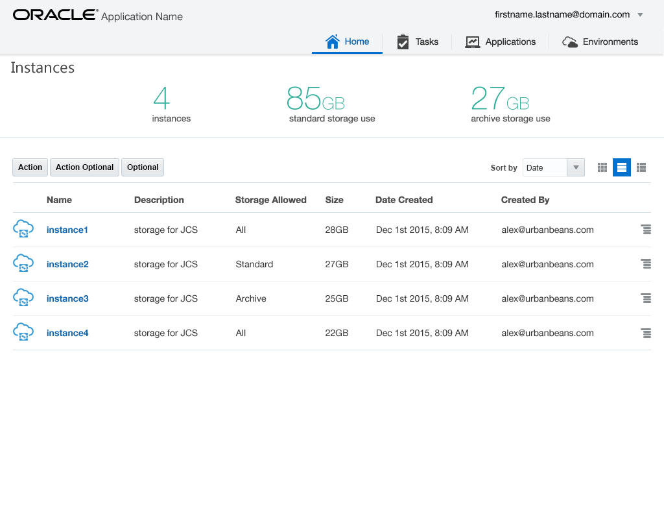The height and width of the screenshot is (519, 664).
Task: Select the list view layout toggle
Action: [x=622, y=167]
